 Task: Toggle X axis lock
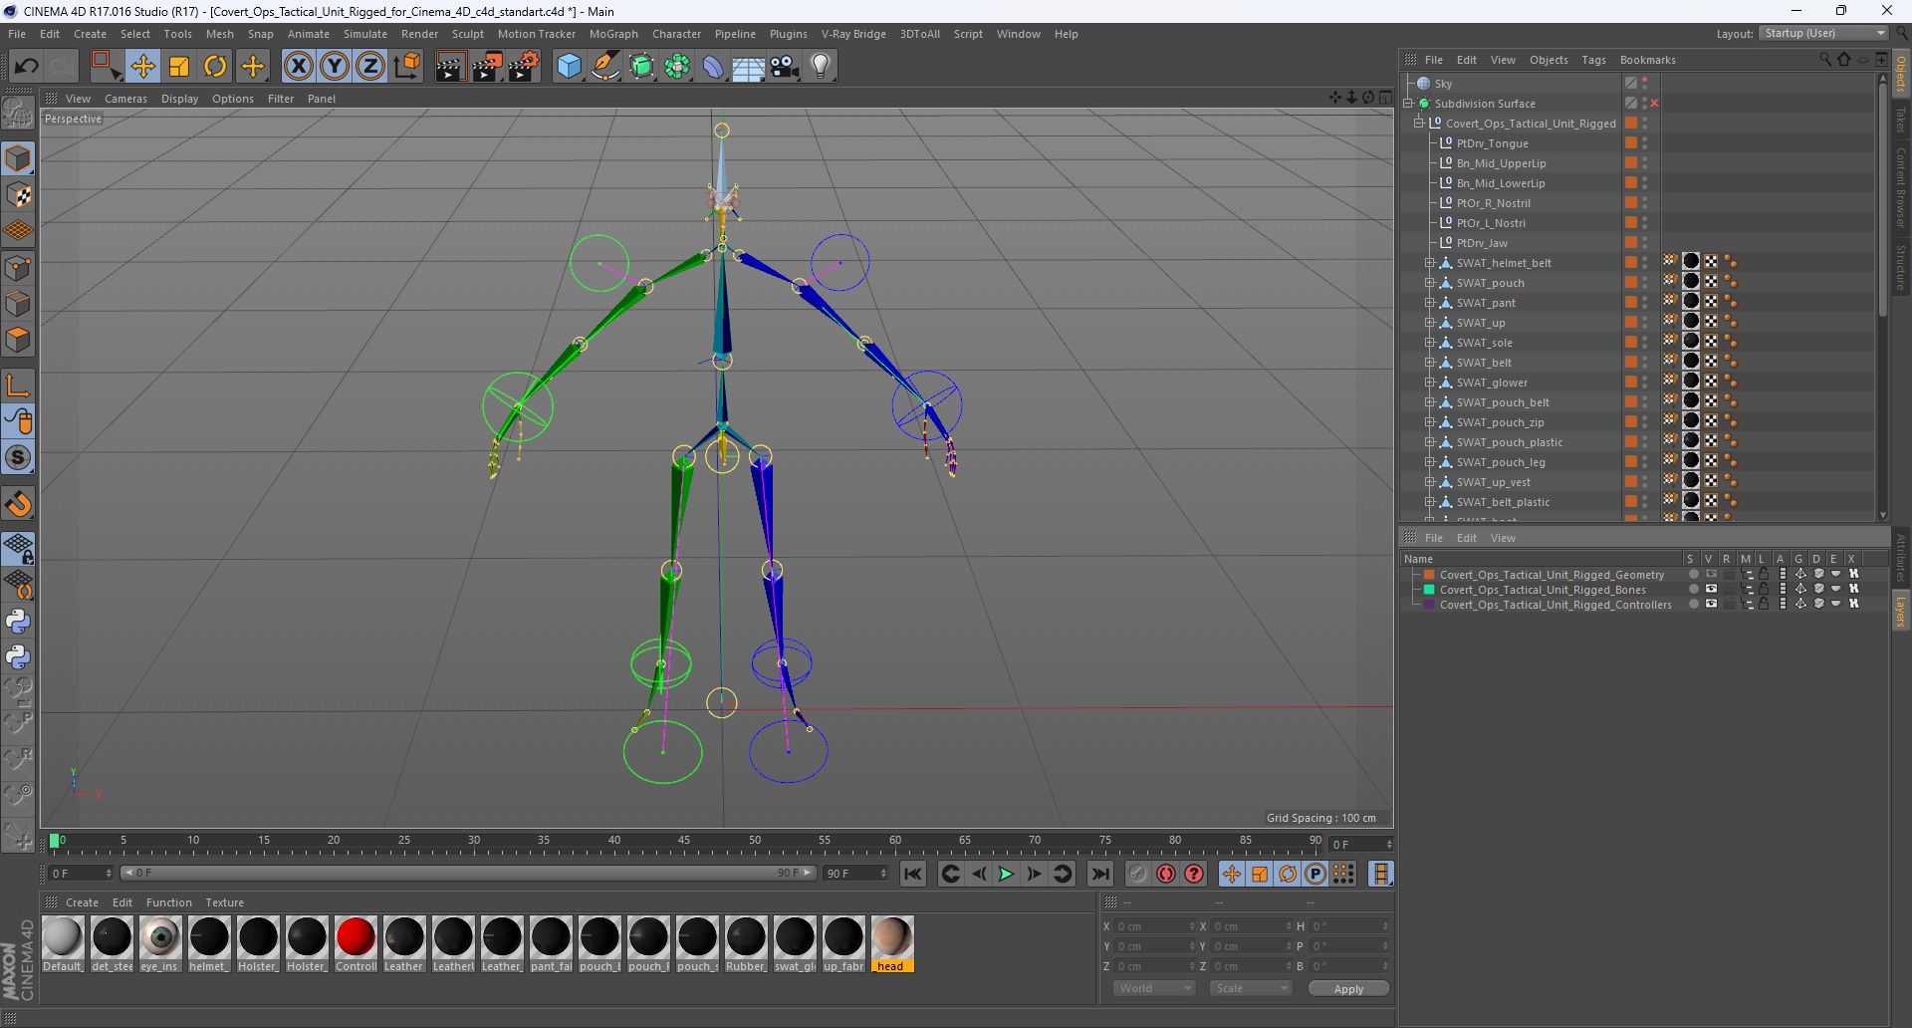point(298,67)
